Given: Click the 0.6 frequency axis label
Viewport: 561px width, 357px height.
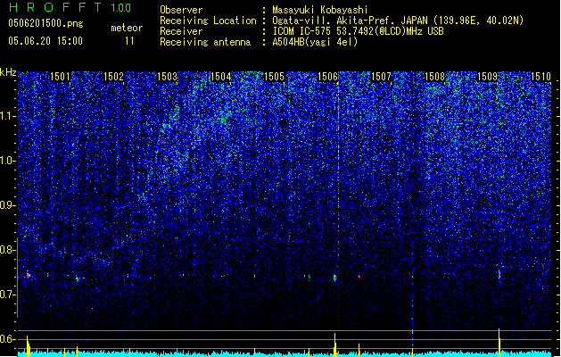Looking at the screenshot, I should pyautogui.click(x=8, y=339).
